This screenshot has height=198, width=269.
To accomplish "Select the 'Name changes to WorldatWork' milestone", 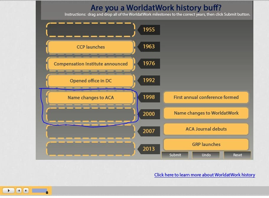I will point(206,113).
